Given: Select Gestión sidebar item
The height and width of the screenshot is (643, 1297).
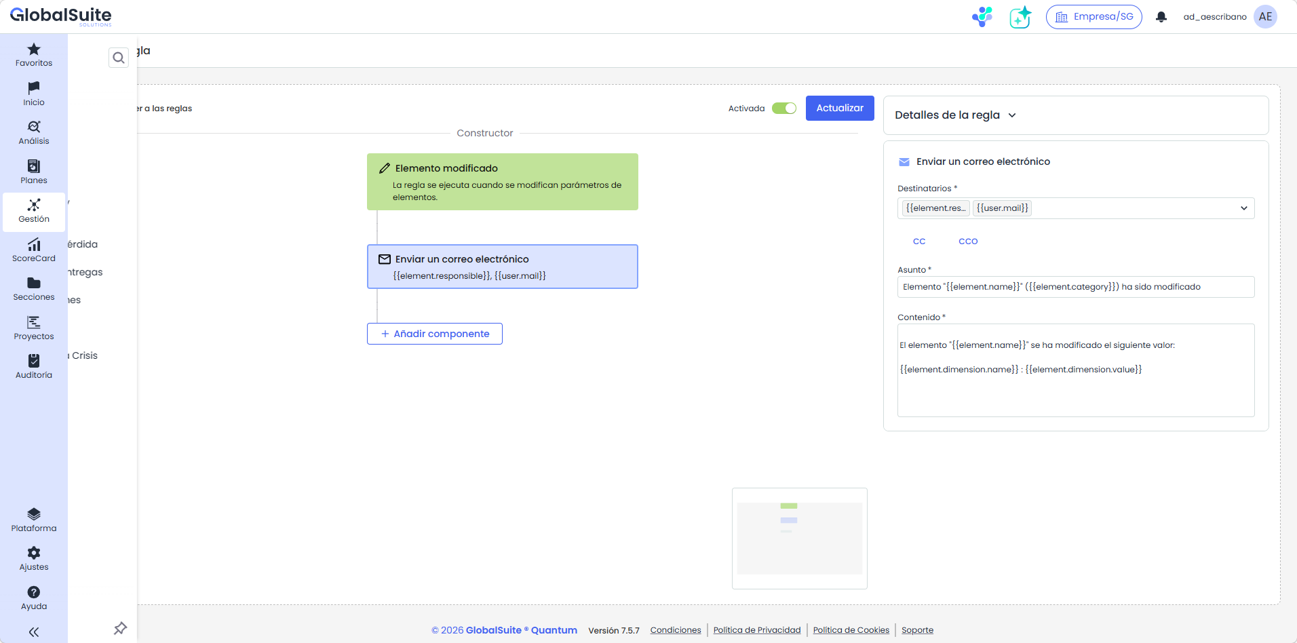Looking at the screenshot, I should pos(34,211).
